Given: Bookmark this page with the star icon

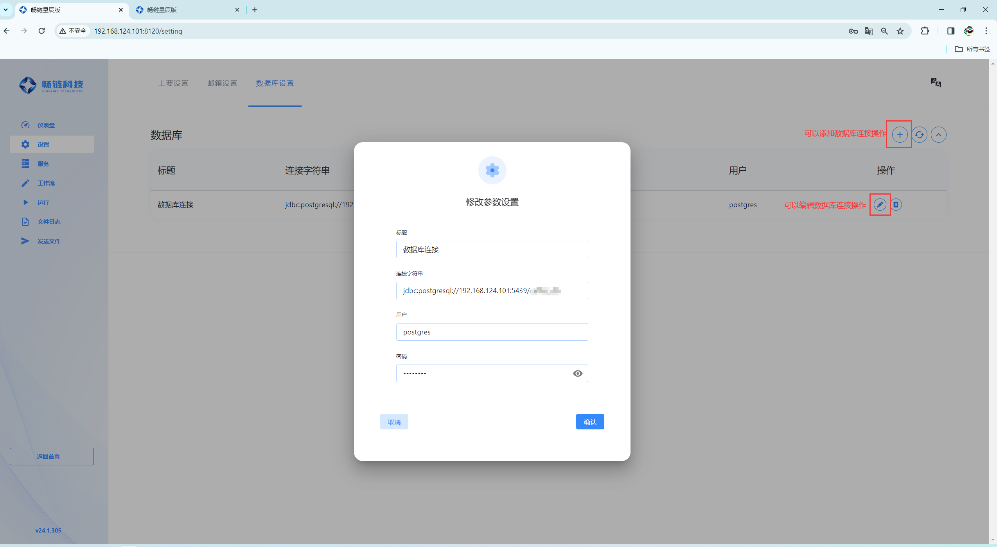Looking at the screenshot, I should 900,31.
